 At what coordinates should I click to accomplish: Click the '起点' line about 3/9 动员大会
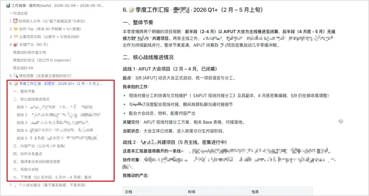(179, 78)
